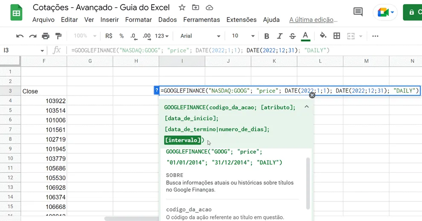422x221 pixels.
Task: Open merge type dropdown arrow
Action: [x=361, y=36]
